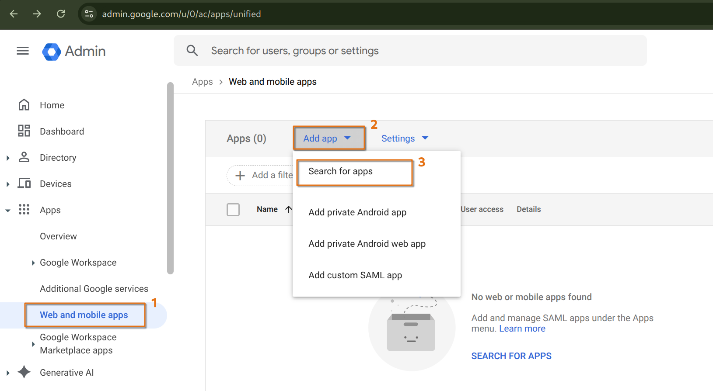Image resolution: width=713 pixels, height=391 pixels.
Task: Open the hamburger main menu
Action: click(x=23, y=51)
